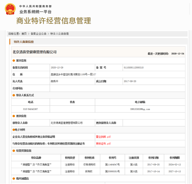Select legal representative name 胡秀平
The height and width of the screenshot is (184, 192).
[x=54, y=81]
